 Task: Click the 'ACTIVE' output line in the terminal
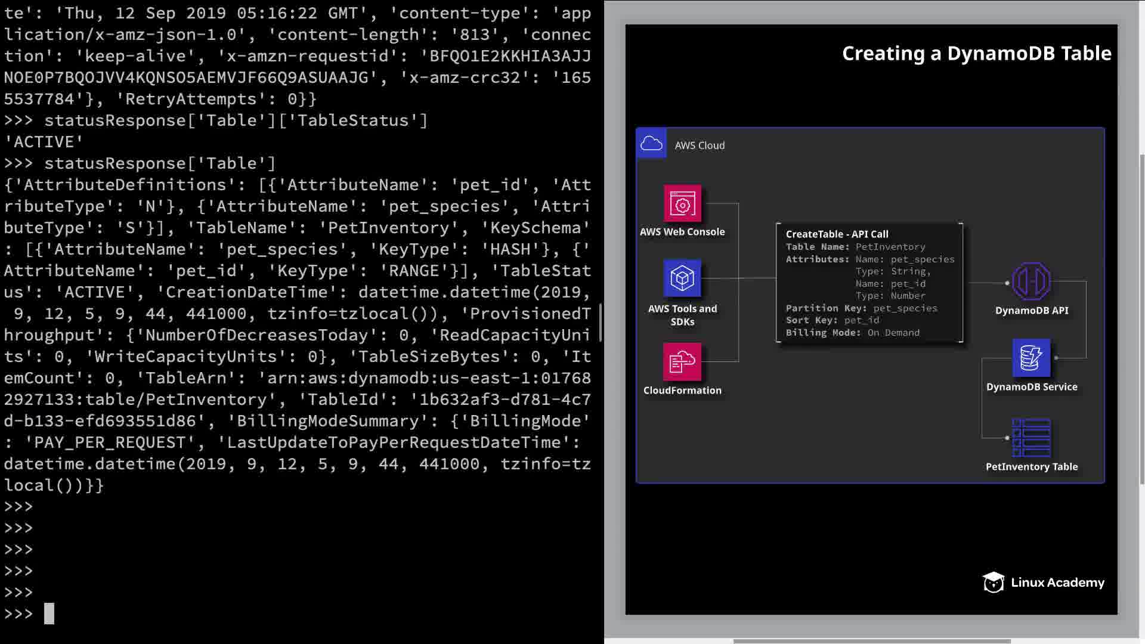point(44,142)
